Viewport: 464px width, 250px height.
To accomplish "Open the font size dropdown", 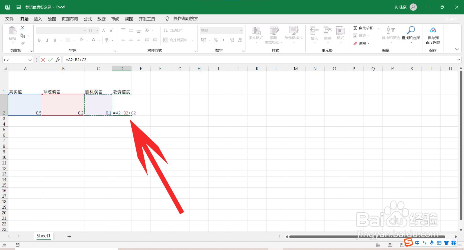I will click(97, 30).
